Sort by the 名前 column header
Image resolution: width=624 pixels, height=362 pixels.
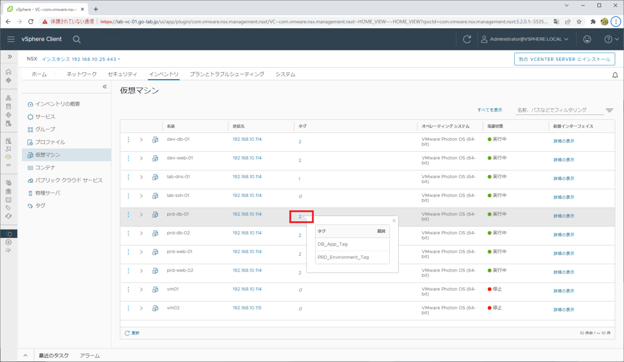171,126
